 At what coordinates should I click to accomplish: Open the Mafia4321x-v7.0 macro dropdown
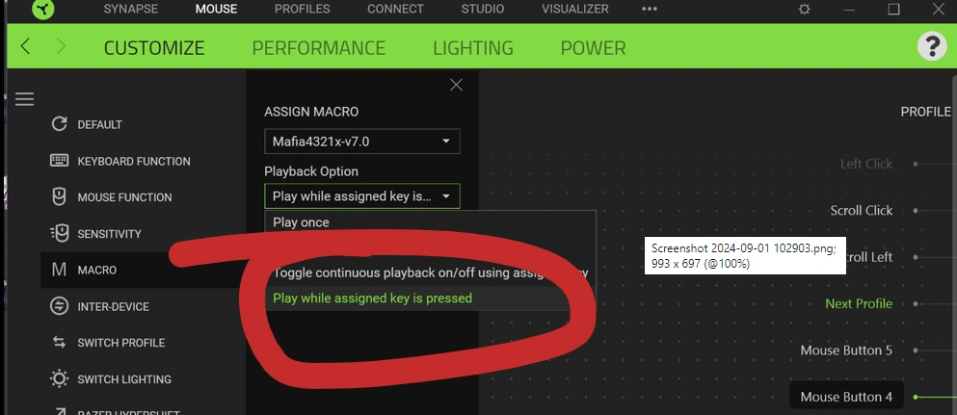point(362,142)
